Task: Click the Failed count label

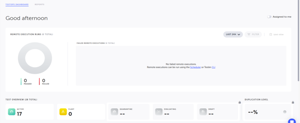Action: tap(46, 84)
